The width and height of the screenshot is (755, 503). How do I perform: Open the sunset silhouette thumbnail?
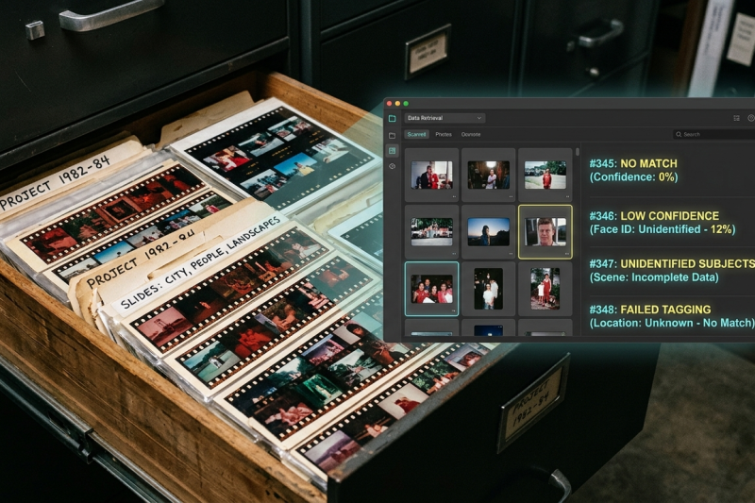pyautogui.click(x=488, y=231)
